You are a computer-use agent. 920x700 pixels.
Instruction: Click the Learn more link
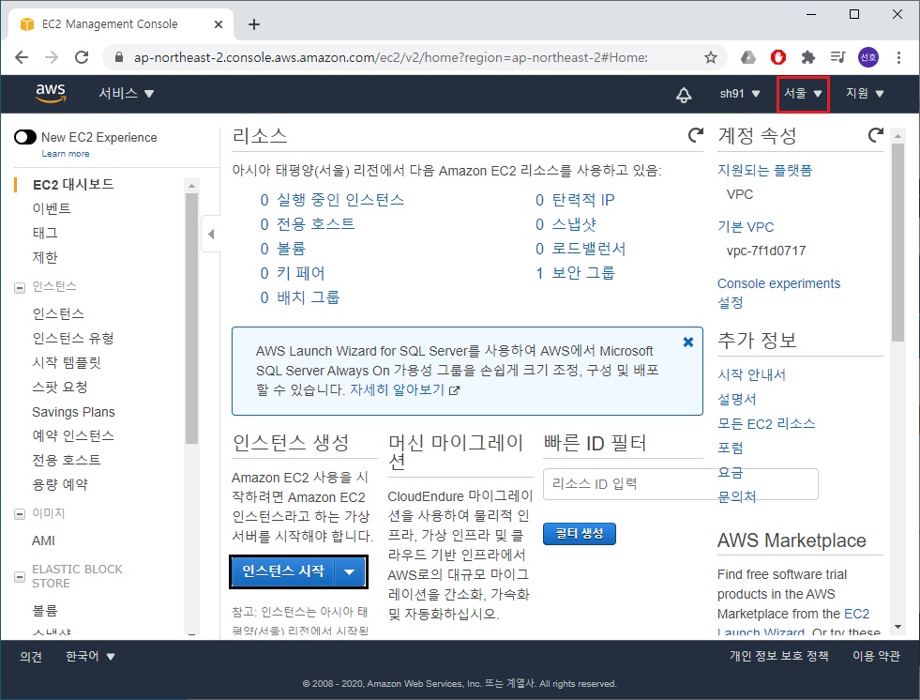(x=66, y=153)
